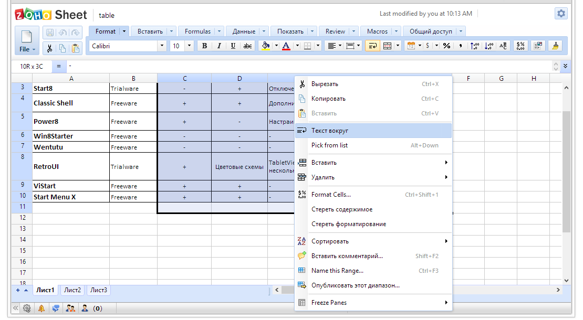Toggle Italic formatting

click(219, 46)
